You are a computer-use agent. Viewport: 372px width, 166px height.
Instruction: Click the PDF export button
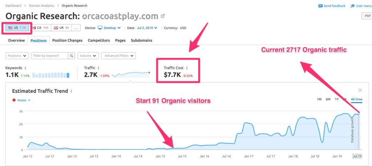pyautogui.click(x=367, y=16)
